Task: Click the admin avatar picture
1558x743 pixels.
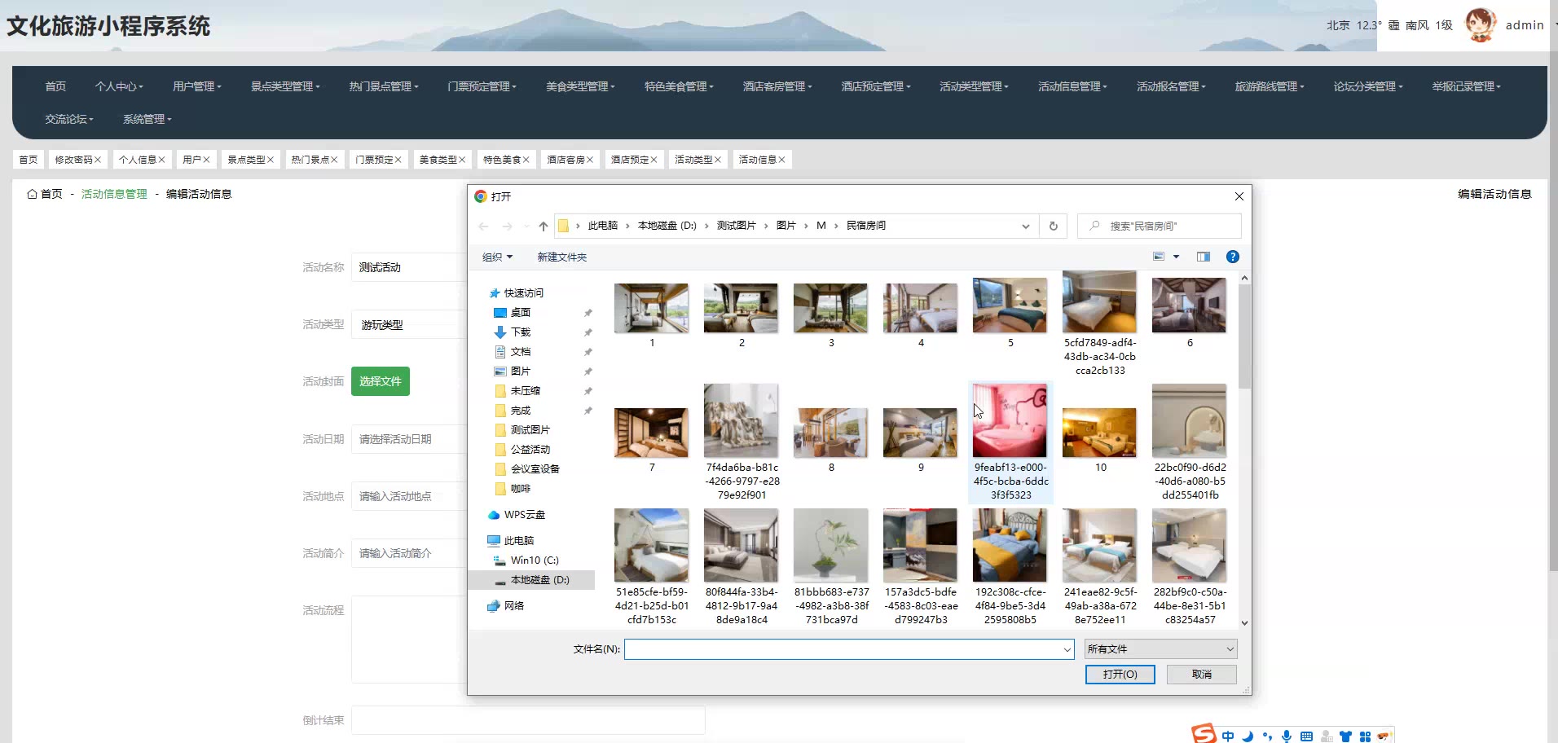Action: tap(1481, 24)
